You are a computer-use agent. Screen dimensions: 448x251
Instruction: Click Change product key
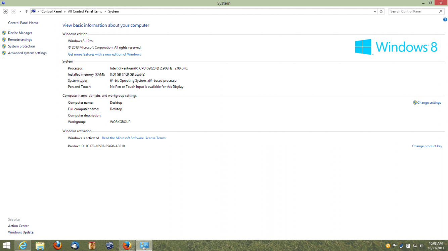tap(427, 146)
